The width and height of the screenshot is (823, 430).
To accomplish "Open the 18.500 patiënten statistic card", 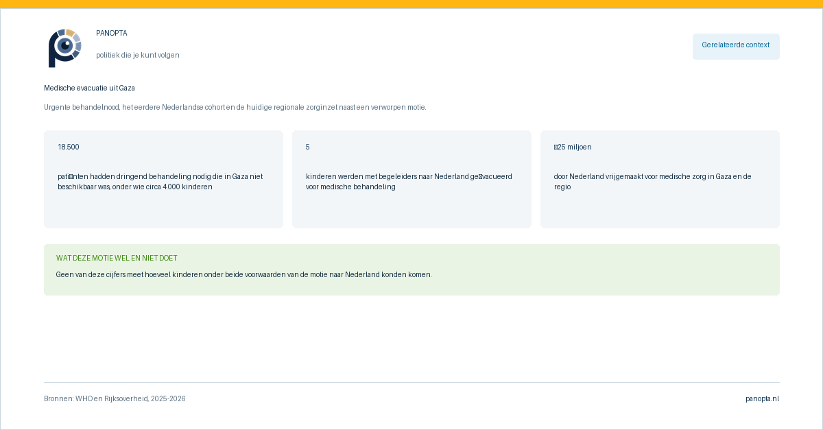I will [x=163, y=179].
